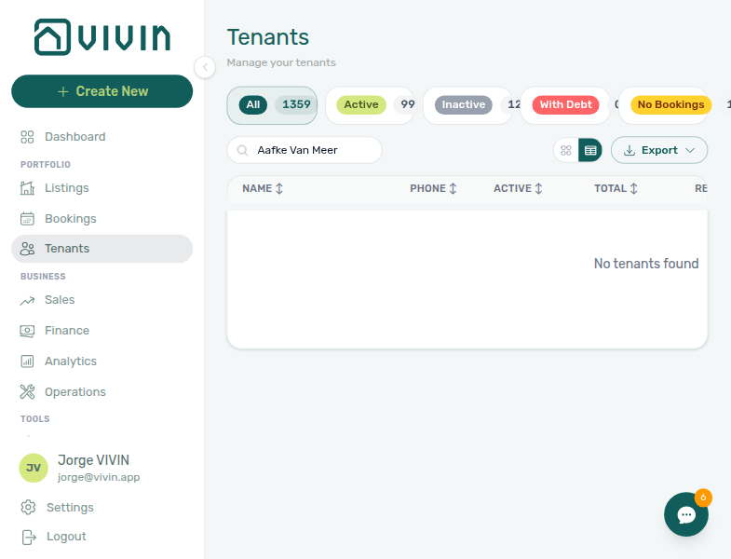Click the TOTAL sort arrows icon
The image size is (731, 559).
tap(633, 188)
